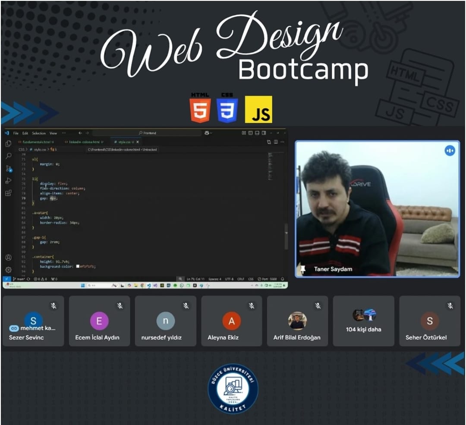Viewport: 466px width, 425px height.
Task: Click the white color swatch before #f1f1f1
Action: point(78,267)
